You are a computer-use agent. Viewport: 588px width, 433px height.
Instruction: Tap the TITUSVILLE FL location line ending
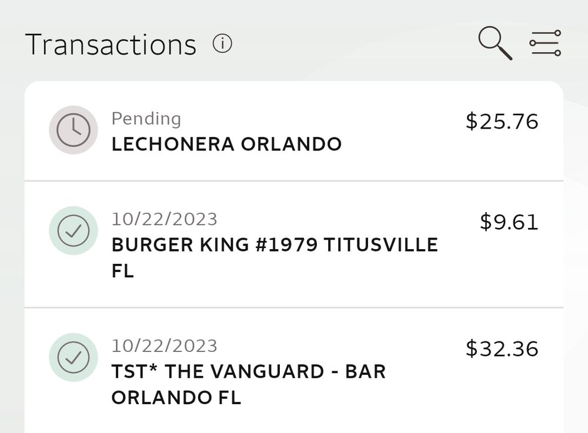tap(123, 271)
